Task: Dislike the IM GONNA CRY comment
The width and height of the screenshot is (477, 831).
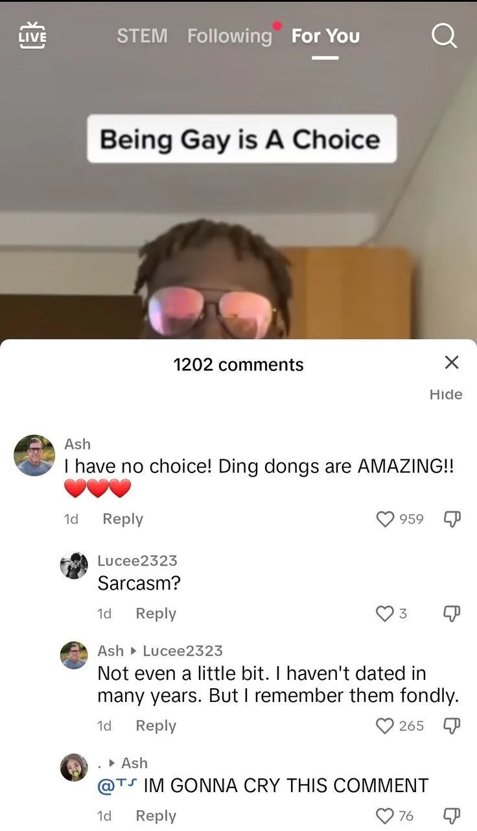Action: [x=451, y=815]
